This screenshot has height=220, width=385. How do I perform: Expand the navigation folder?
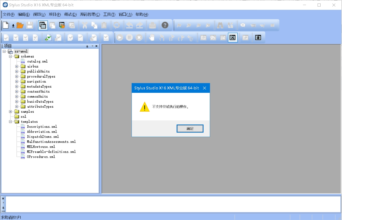[x=17, y=81]
